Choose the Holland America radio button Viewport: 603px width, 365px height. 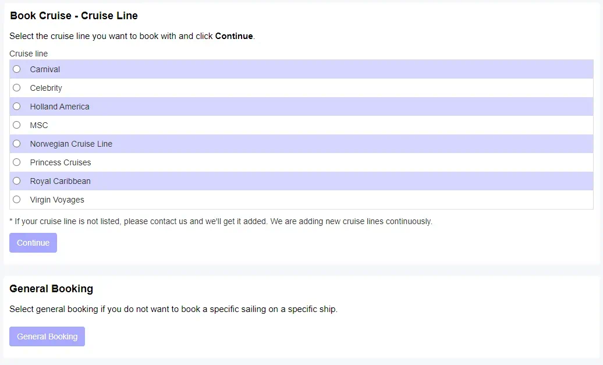[x=17, y=107]
